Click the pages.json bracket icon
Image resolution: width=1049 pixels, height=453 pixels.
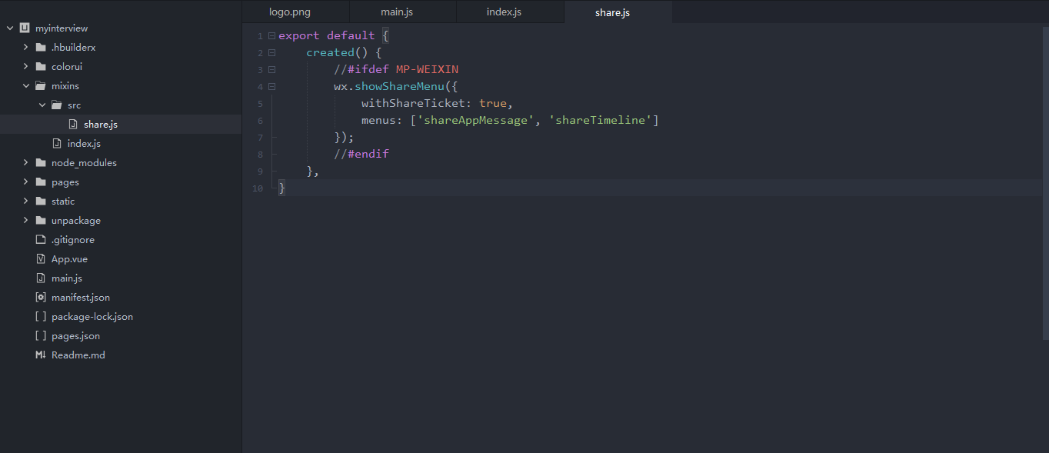coord(41,335)
